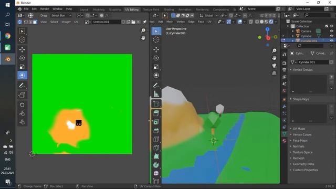This screenshot has width=336, height=189.
Task: Open the Select Box drag dropdown
Action: pos(61,15)
